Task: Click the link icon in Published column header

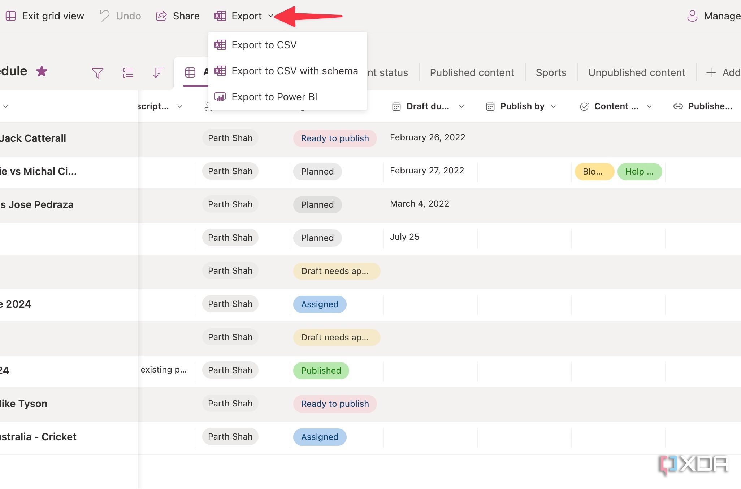Action: [677, 106]
